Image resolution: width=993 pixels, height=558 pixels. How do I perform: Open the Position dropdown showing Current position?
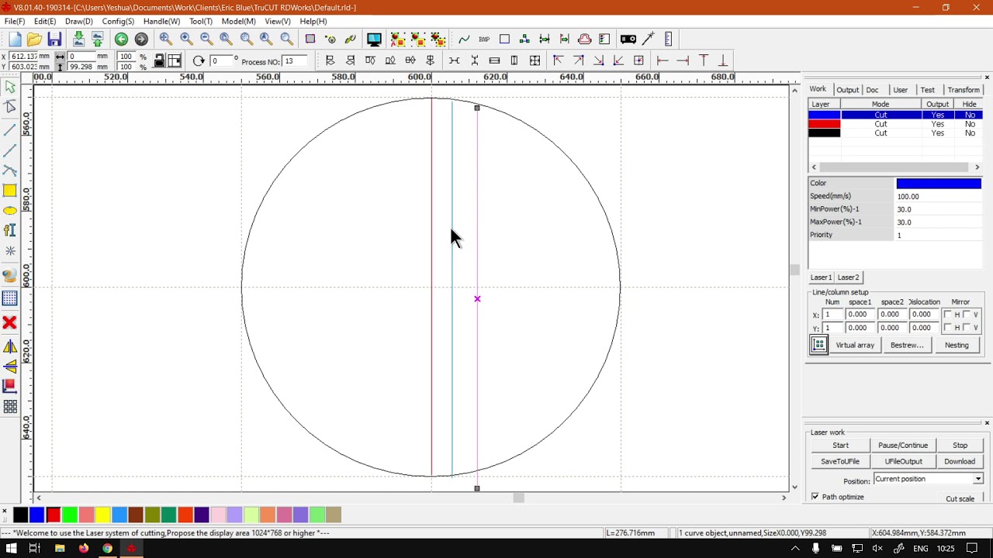pos(929,479)
